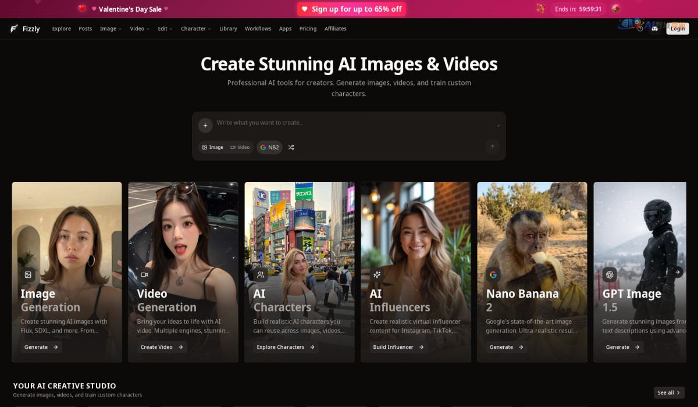The width and height of the screenshot is (698, 407).
Task: Click the carousel next arrow on GPT Image card
Action: pyautogui.click(x=678, y=272)
